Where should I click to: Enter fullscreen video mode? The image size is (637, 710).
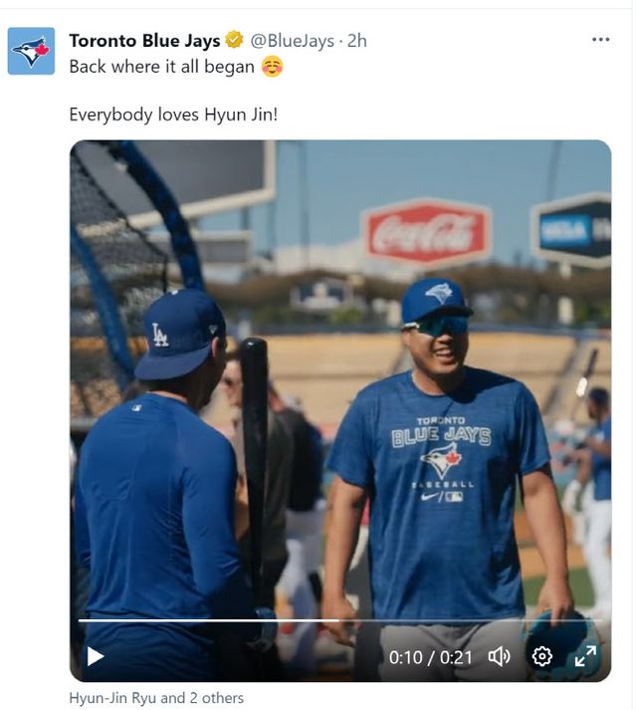point(585,656)
